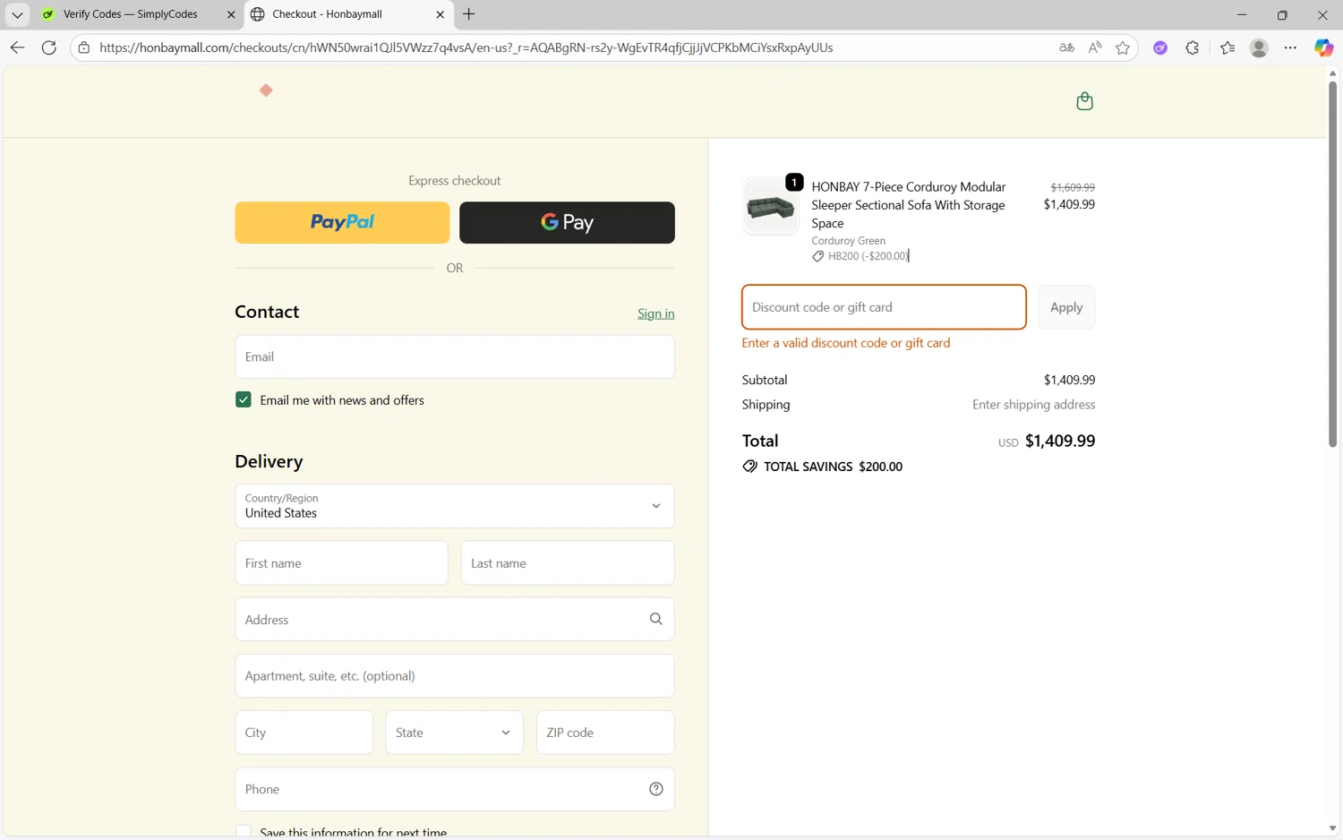This screenshot has height=840, width=1343.
Task: Close the Checkout Honbaymall tab
Action: click(x=440, y=14)
